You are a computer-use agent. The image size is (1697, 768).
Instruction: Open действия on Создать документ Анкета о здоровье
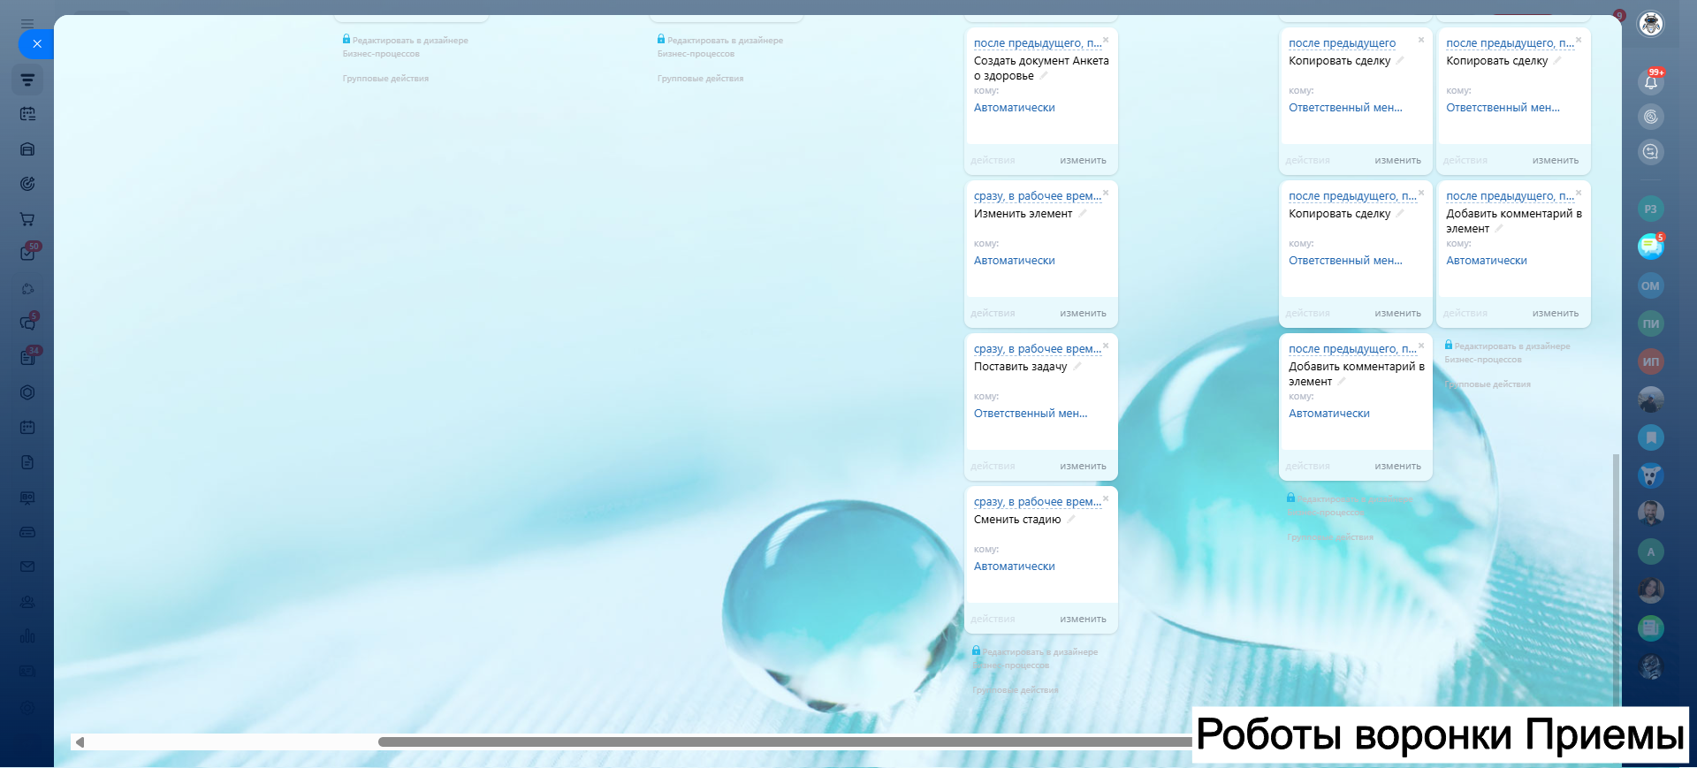[993, 161]
